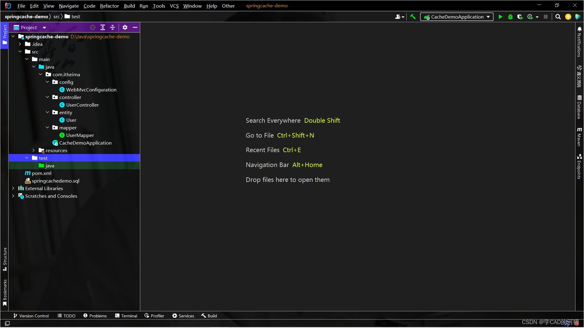The height and width of the screenshot is (328, 584).
Task: Expand the resources folder
Action: 34,150
